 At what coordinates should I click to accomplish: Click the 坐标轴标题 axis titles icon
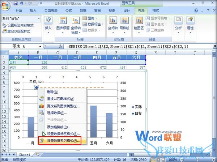[x=76, y=21]
